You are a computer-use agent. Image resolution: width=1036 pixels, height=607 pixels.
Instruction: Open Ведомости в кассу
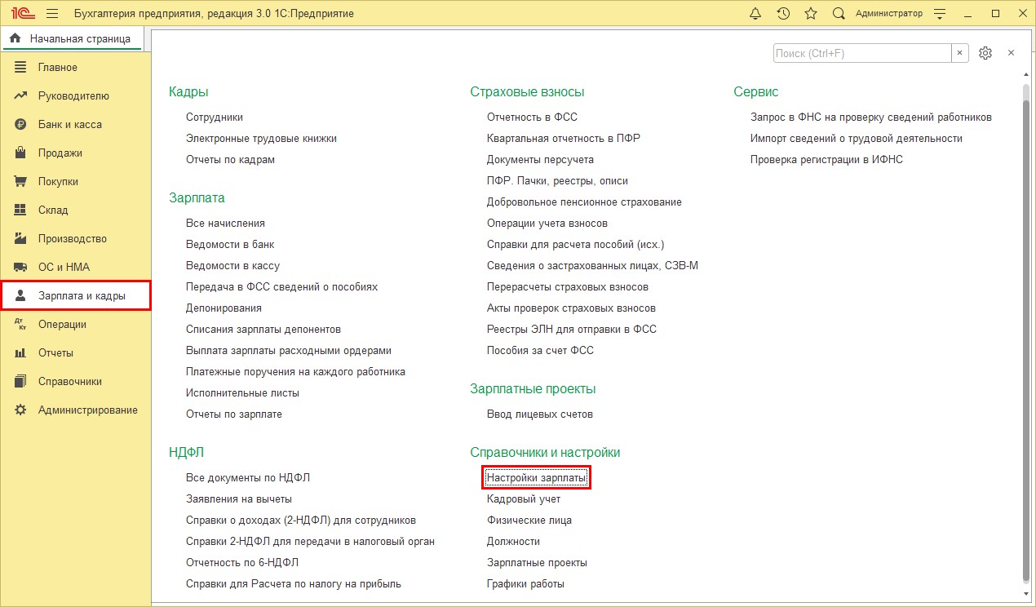pyautogui.click(x=232, y=266)
